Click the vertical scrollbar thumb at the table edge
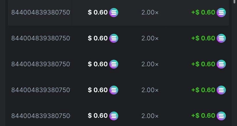The image size is (237, 126). click(235, 2)
